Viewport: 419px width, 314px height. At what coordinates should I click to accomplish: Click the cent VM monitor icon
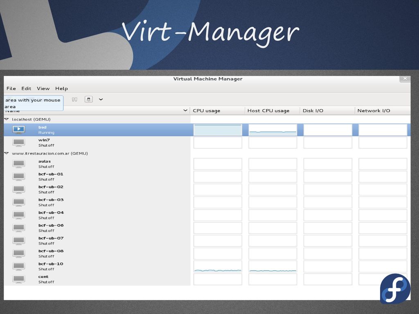tap(19, 279)
